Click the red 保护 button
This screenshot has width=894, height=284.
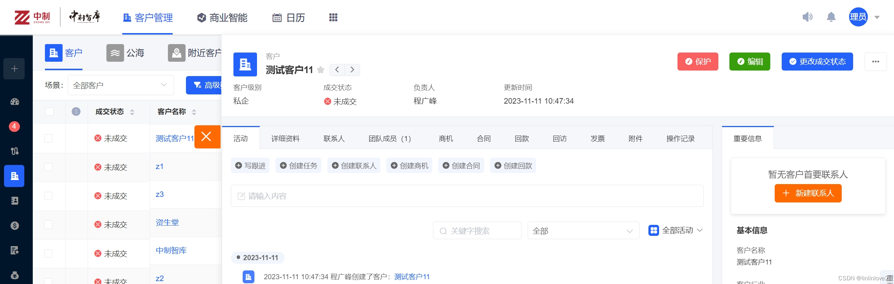[698, 62]
